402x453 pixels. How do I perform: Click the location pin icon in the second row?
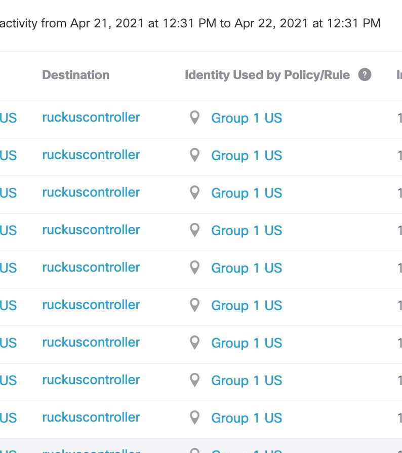(x=194, y=156)
